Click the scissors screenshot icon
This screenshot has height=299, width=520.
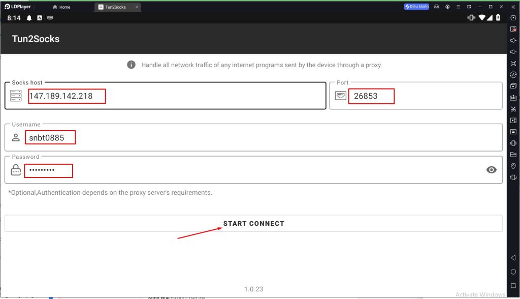pos(513,109)
